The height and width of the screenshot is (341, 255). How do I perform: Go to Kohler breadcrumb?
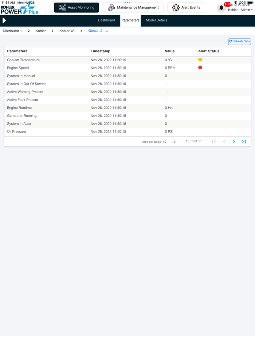coord(41,31)
